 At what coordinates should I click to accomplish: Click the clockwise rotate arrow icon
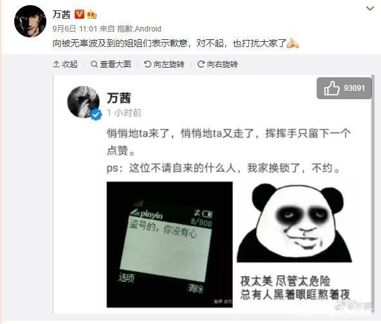[201, 64]
